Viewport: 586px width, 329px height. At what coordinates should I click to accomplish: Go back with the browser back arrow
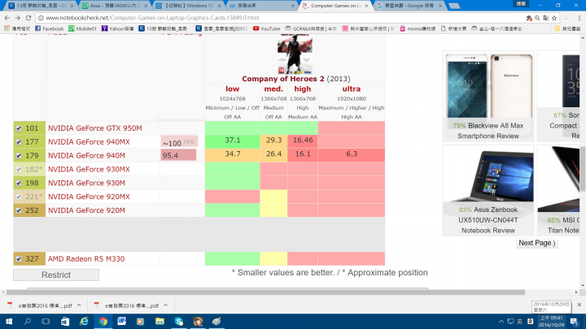click(x=7, y=18)
